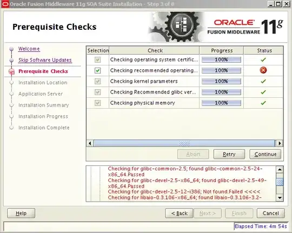Click green checkmark status for kernel parameters

pyautogui.click(x=263, y=82)
